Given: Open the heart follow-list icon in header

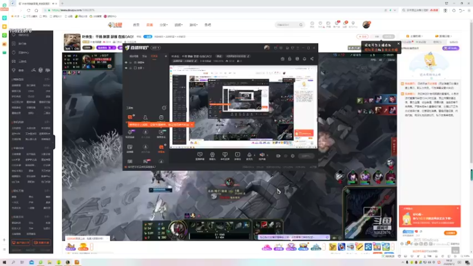Looking at the screenshot, I should tap(320, 24).
